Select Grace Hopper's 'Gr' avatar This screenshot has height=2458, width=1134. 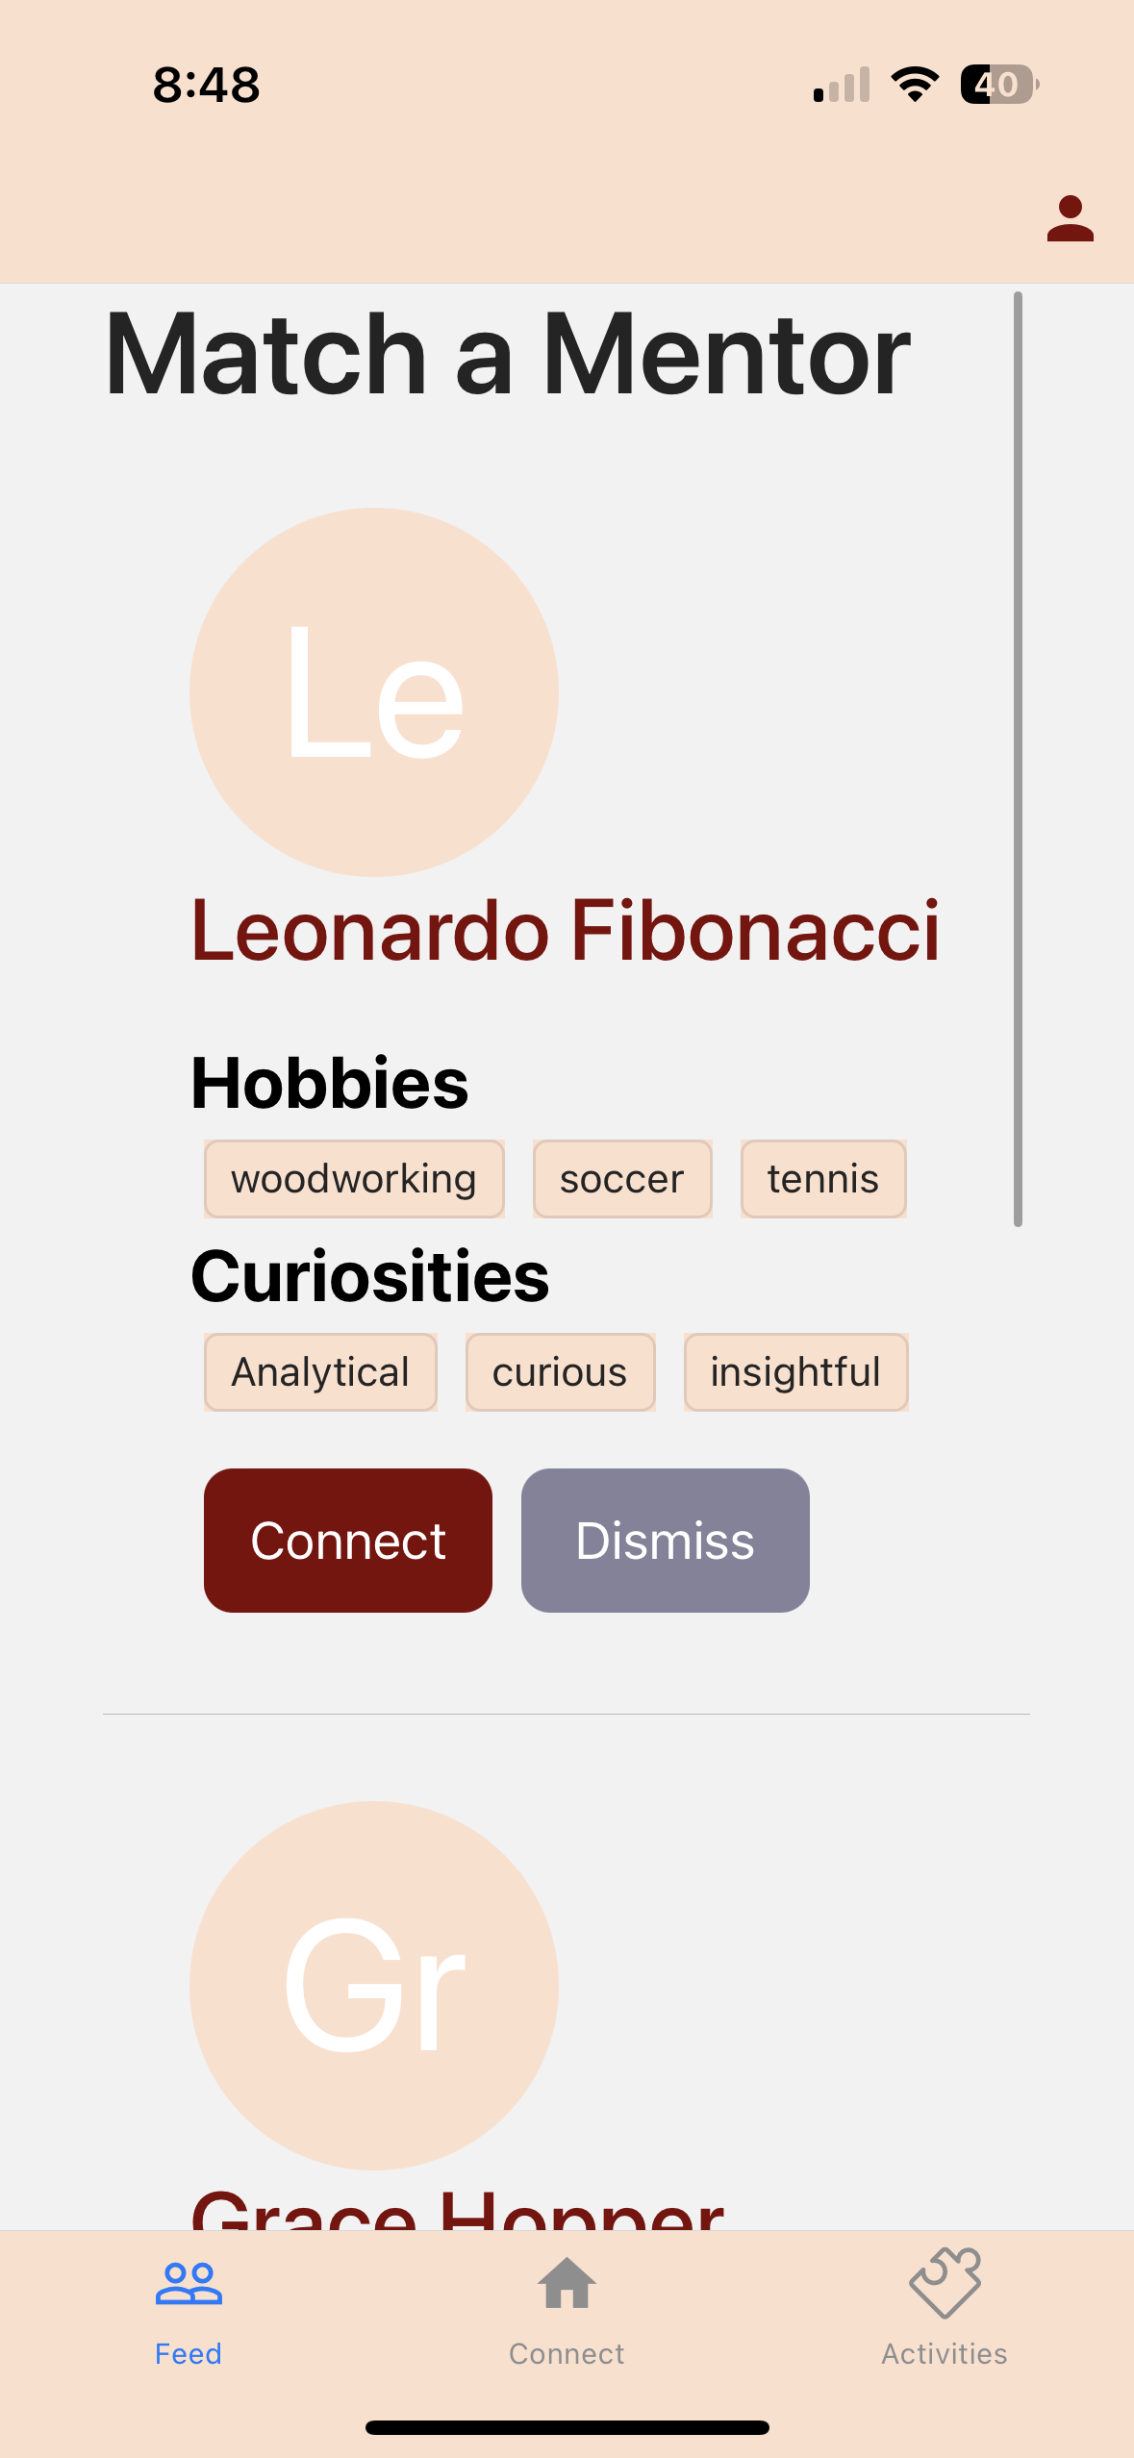coord(374,1985)
